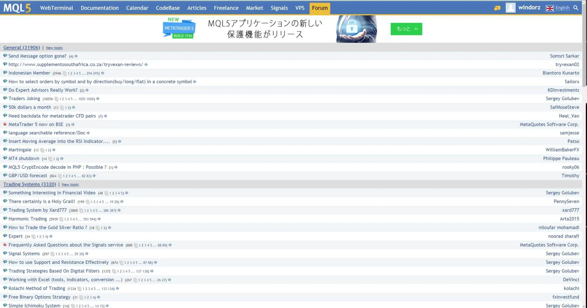Open General (31906) section link
The width and height of the screenshot is (587, 308).
point(22,48)
